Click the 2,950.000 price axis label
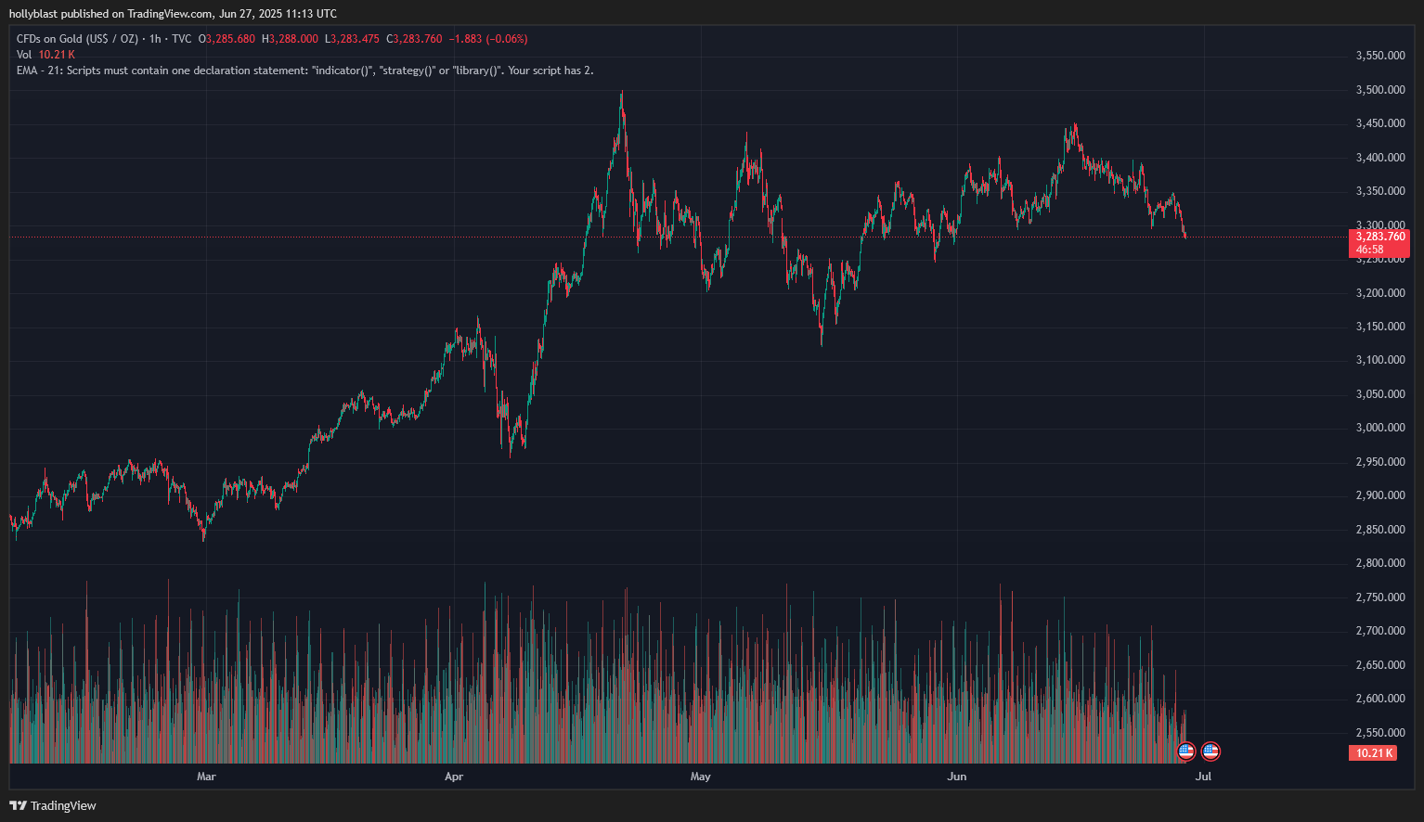The height and width of the screenshot is (822, 1424). (1380, 462)
